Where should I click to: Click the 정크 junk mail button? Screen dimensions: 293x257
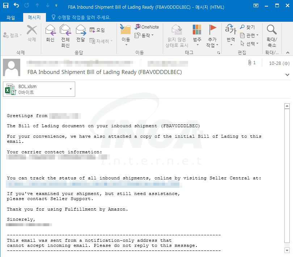pyautogui.click(x=13, y=35)
